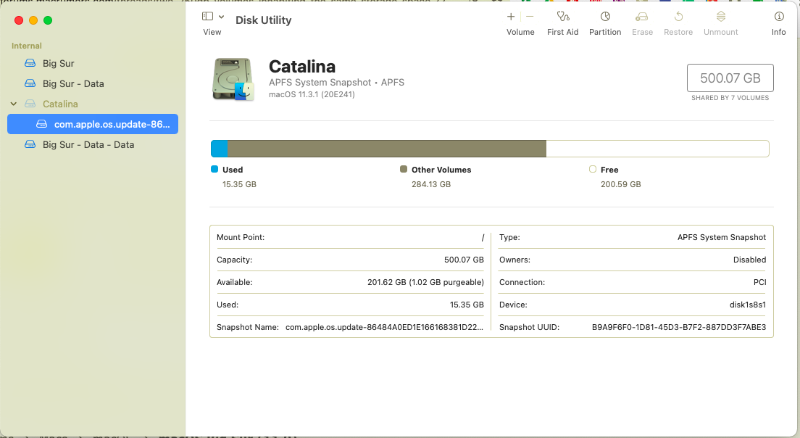
Task: Click the Restore arrow icon
Action: 678,17
